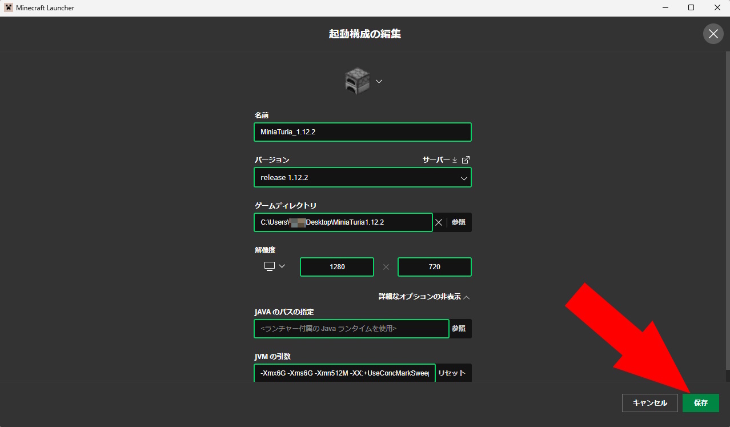Clear the game directory with the X icon

pos(439,222)
